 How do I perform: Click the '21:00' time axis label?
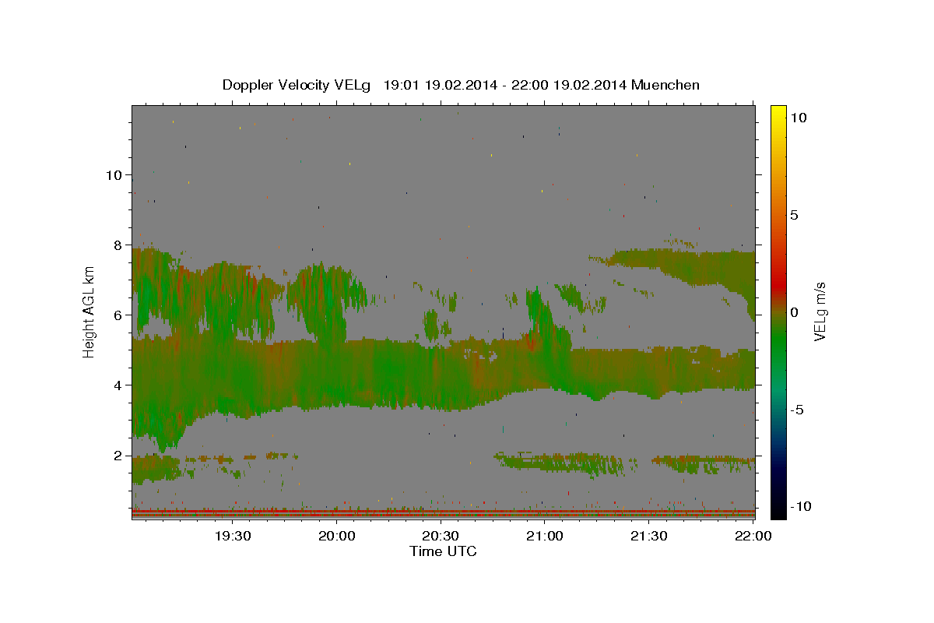(x=545, y=536)
